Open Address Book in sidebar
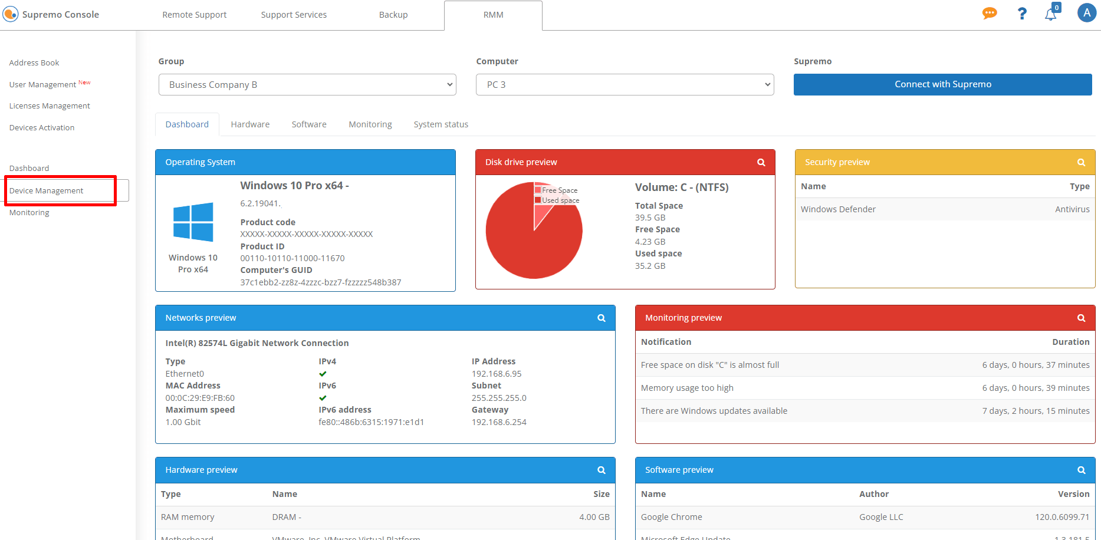The image size is (1101, 540). [x=34, y=62]
